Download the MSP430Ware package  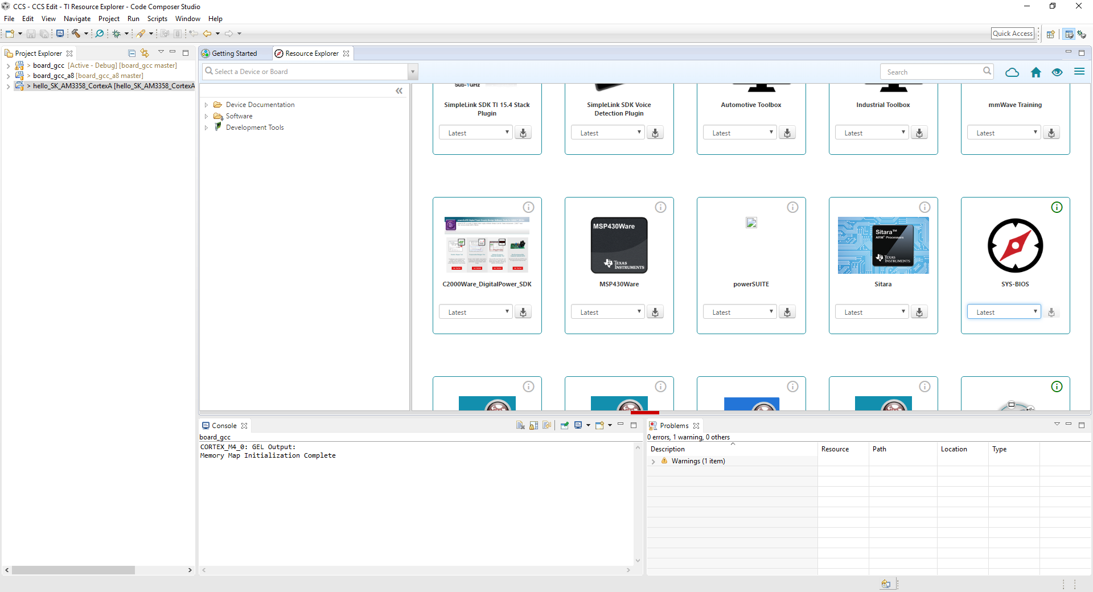click(655, 312)
